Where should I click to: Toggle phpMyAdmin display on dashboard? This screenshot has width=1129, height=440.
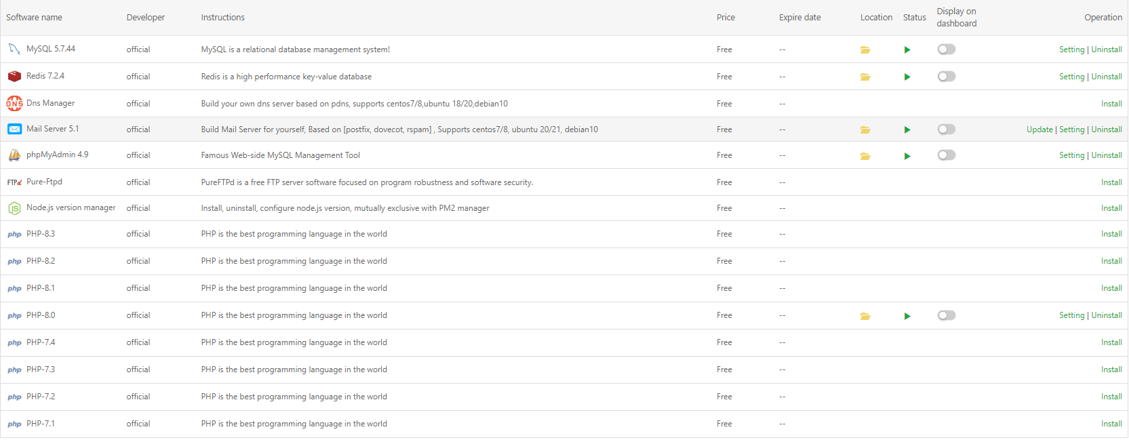(947, 155)
